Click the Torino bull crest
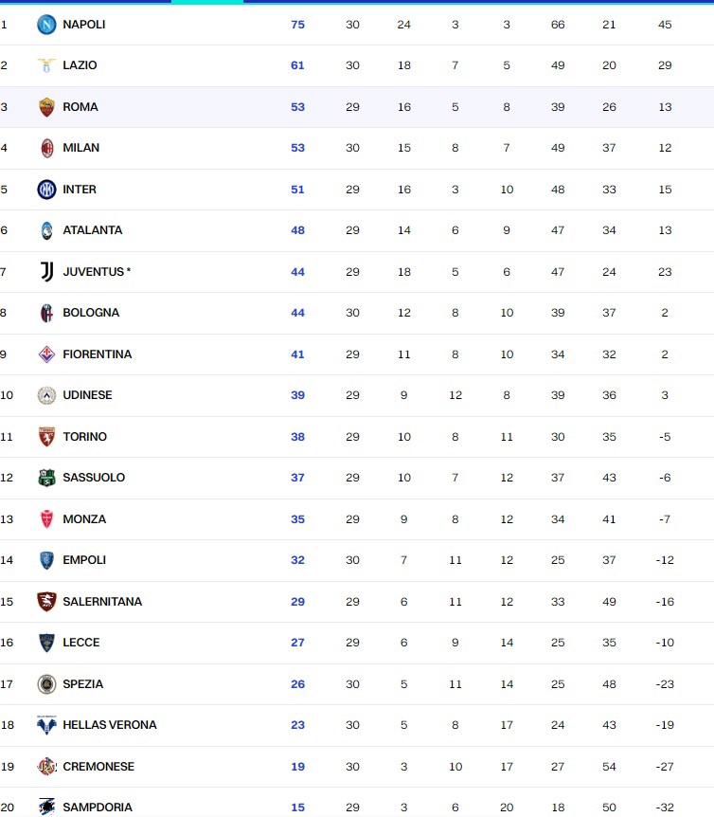Screen dimensions: 714x817 pyautogui.click(x=46, y=437)
